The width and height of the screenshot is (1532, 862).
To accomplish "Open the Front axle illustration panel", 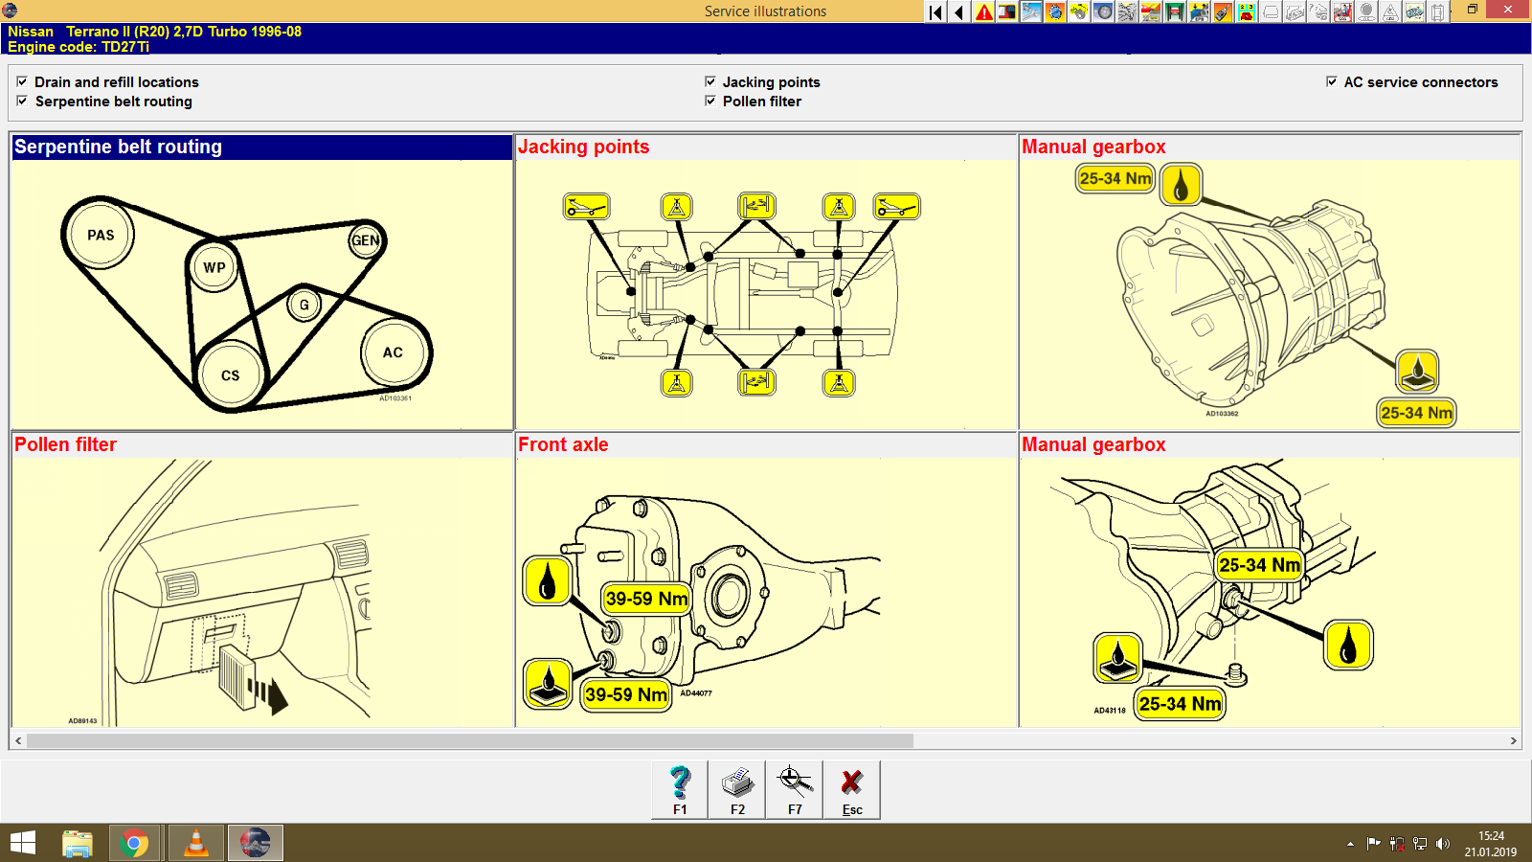I will point(765,589).
